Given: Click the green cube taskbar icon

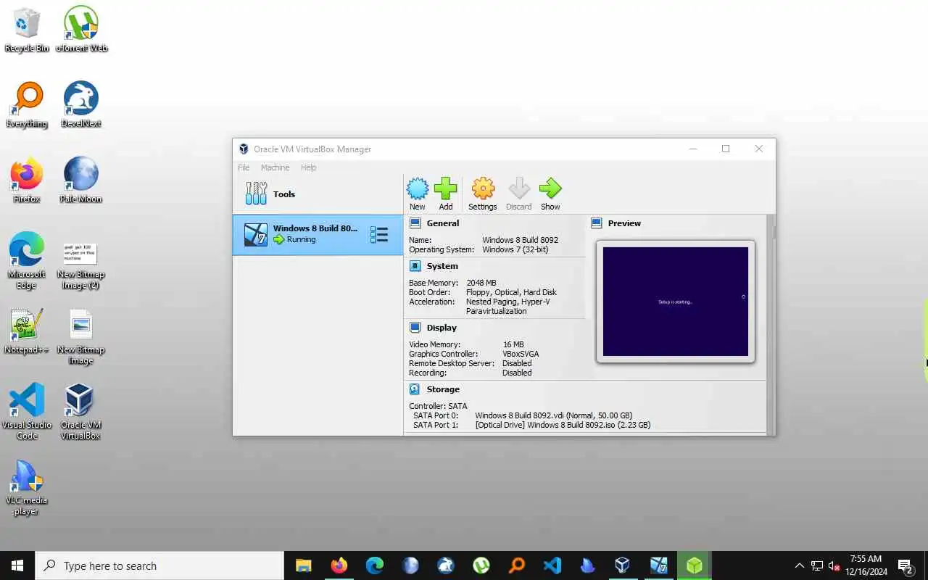Looking at the screenshot, I should pos(694,565).
